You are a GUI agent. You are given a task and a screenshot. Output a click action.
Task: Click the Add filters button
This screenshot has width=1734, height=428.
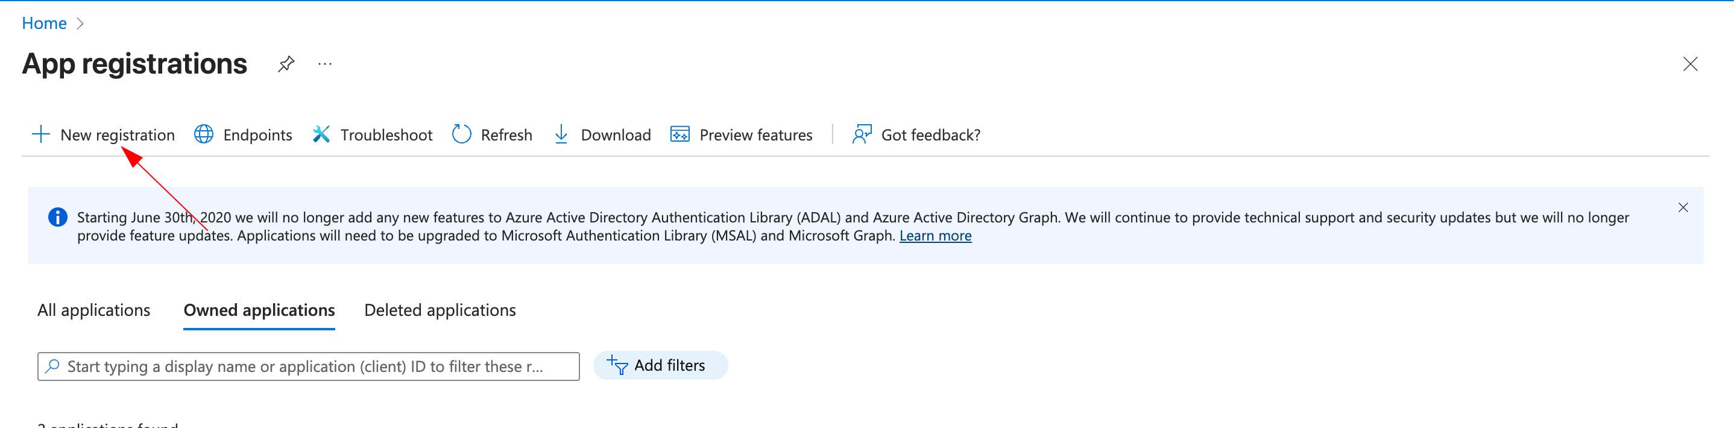[660, 365]
